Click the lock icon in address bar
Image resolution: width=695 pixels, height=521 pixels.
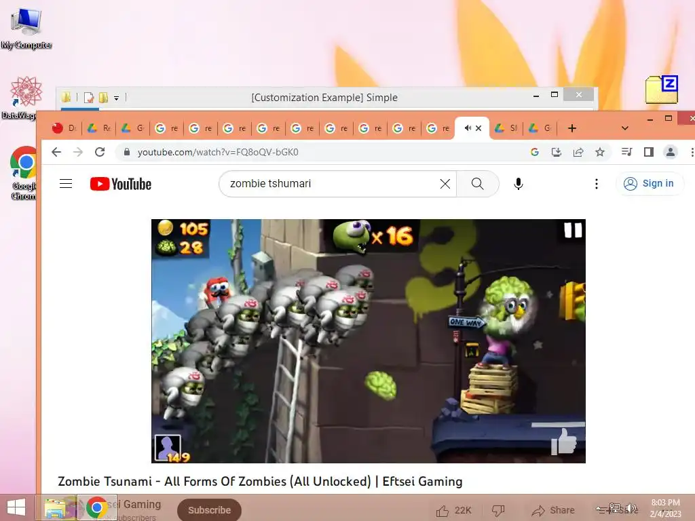[x=127, y=152]
